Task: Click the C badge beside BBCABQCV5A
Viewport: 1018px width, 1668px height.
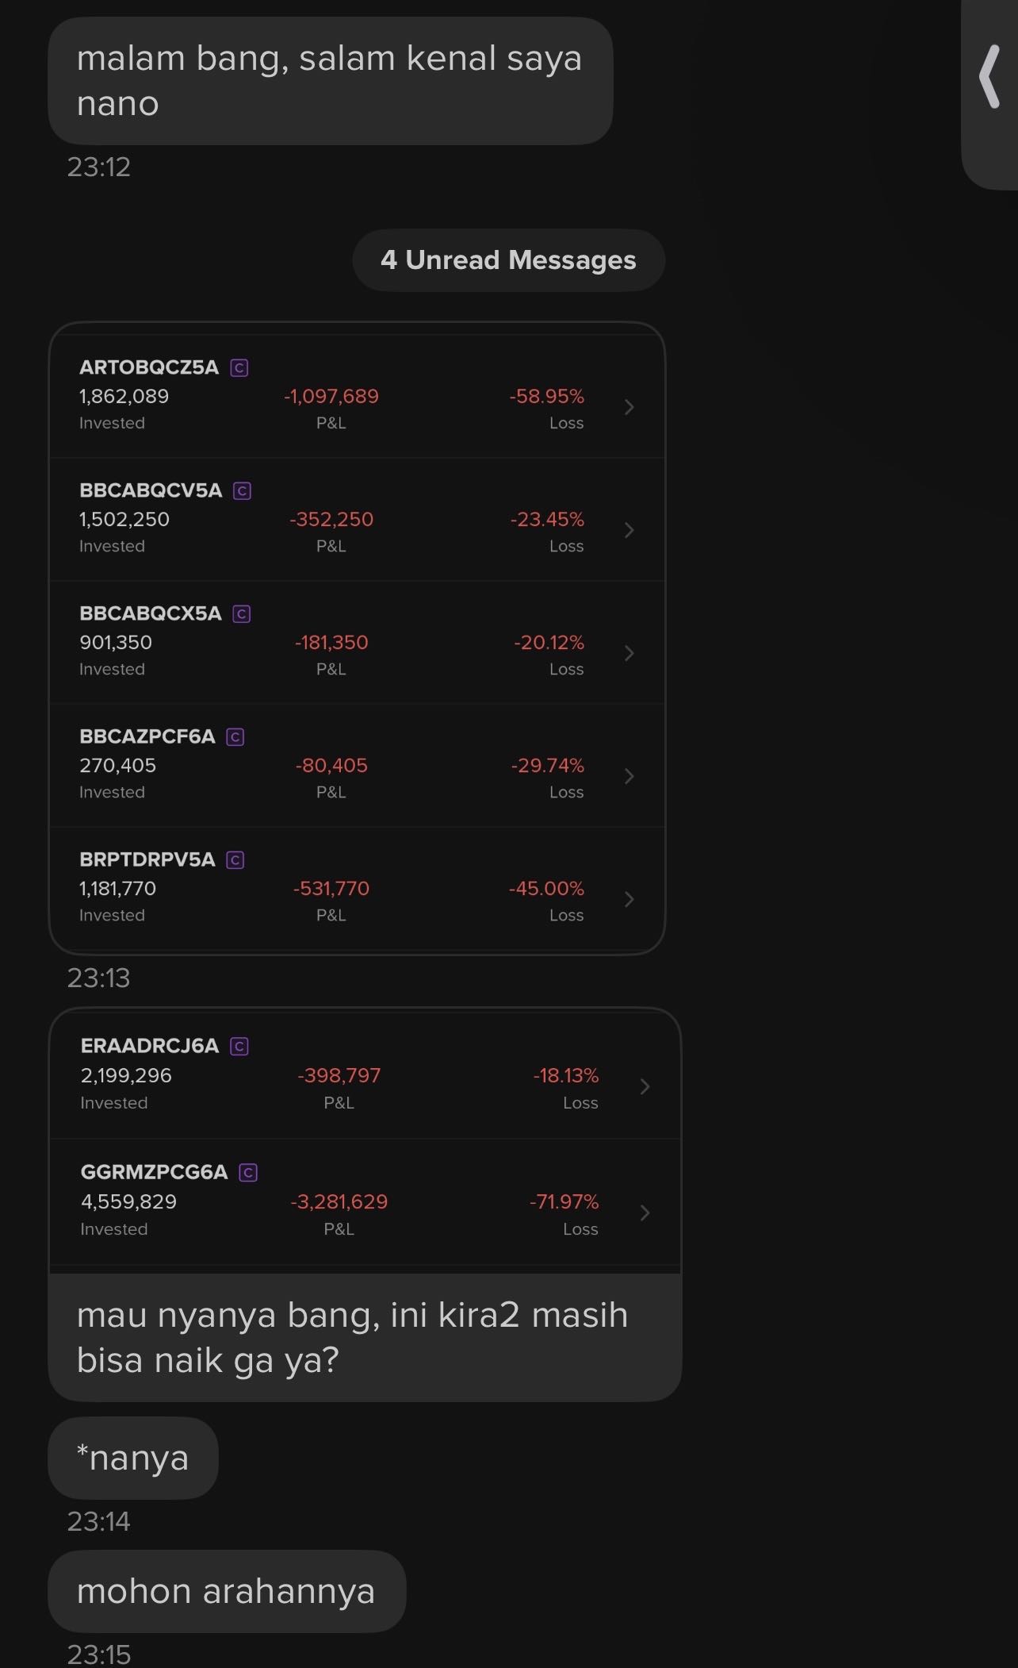Action: pyautogui.click(x=243, y=490)
